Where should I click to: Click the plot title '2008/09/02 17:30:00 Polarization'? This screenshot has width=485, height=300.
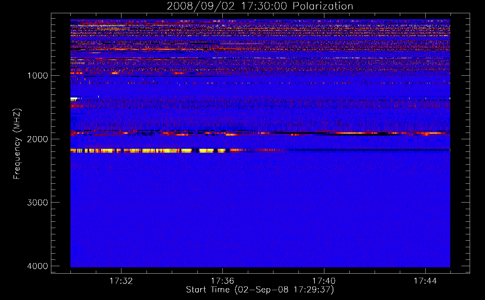pos(260,6)
